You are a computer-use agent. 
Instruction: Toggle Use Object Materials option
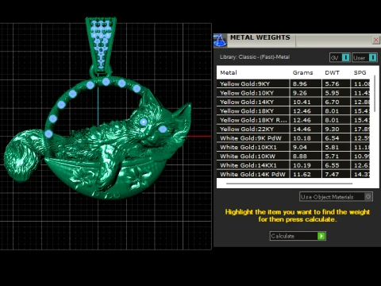tap(336, 197)
